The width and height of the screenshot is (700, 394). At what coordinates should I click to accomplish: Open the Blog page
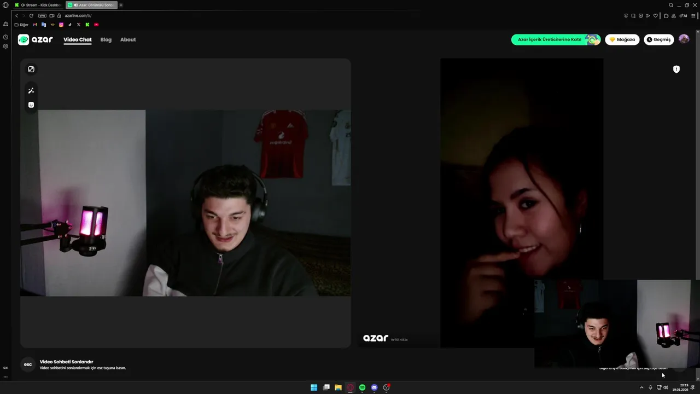tap(106, 39)
